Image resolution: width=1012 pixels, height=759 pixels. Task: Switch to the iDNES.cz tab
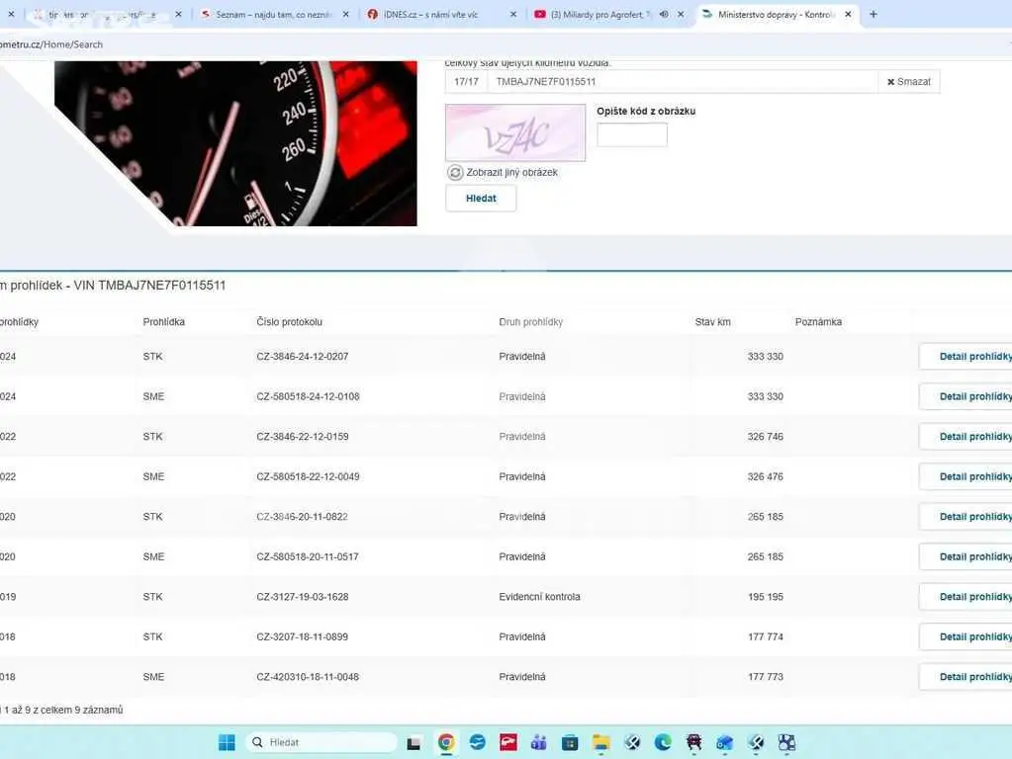[441, 14]
